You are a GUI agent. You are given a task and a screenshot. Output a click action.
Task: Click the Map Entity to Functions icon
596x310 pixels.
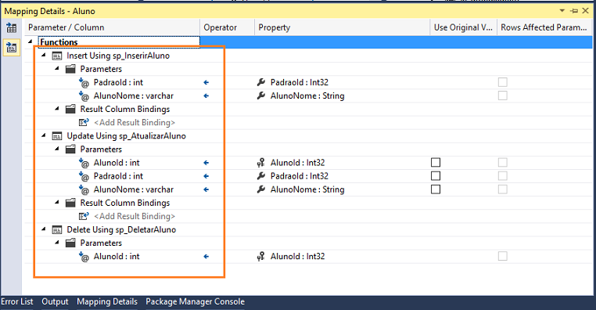pos(12,48)
